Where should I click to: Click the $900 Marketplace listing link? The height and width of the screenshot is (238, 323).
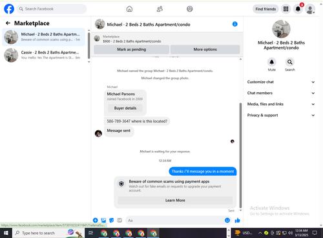click(132, 41)
